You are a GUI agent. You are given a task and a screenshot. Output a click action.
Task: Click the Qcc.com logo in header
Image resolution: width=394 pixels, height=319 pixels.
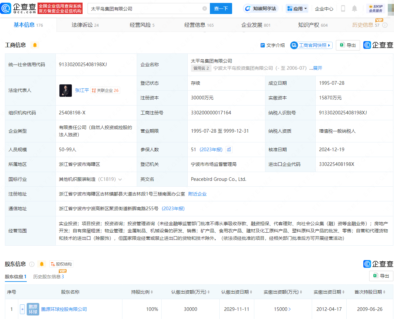[x=19, y=8]
